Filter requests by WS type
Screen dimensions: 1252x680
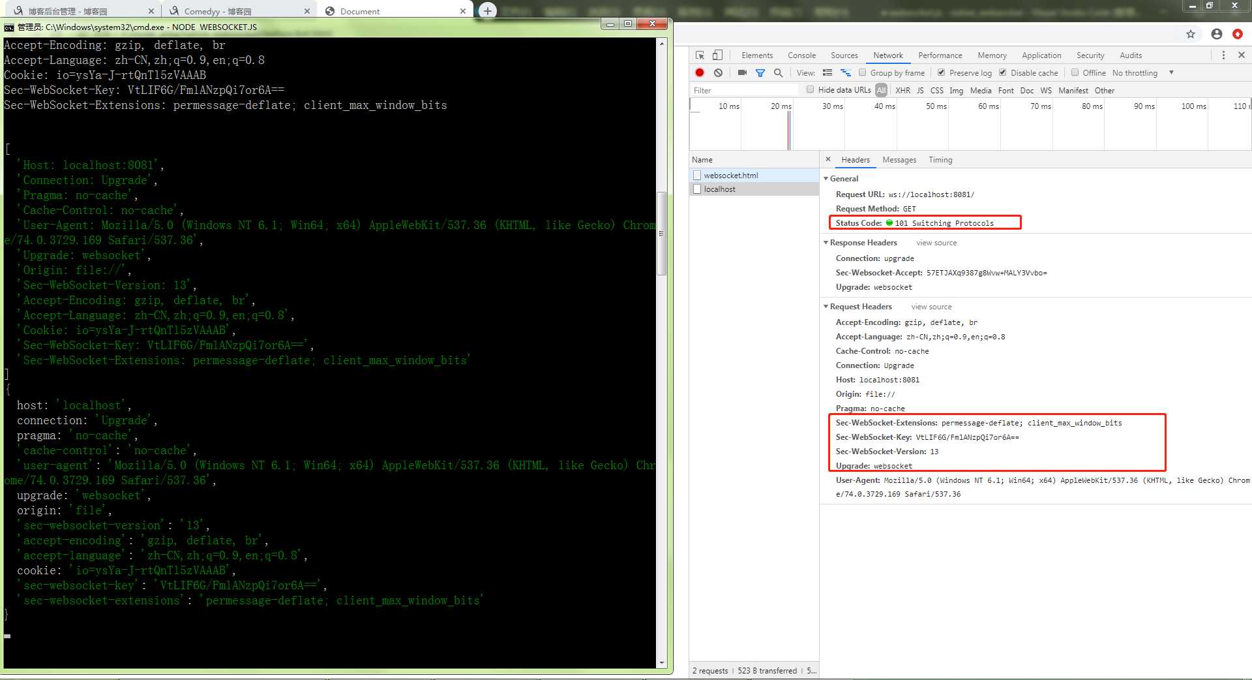coord(1046,90)
